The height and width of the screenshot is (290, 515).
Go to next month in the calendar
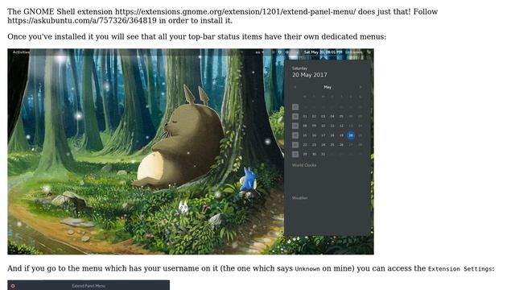[360, 87]
